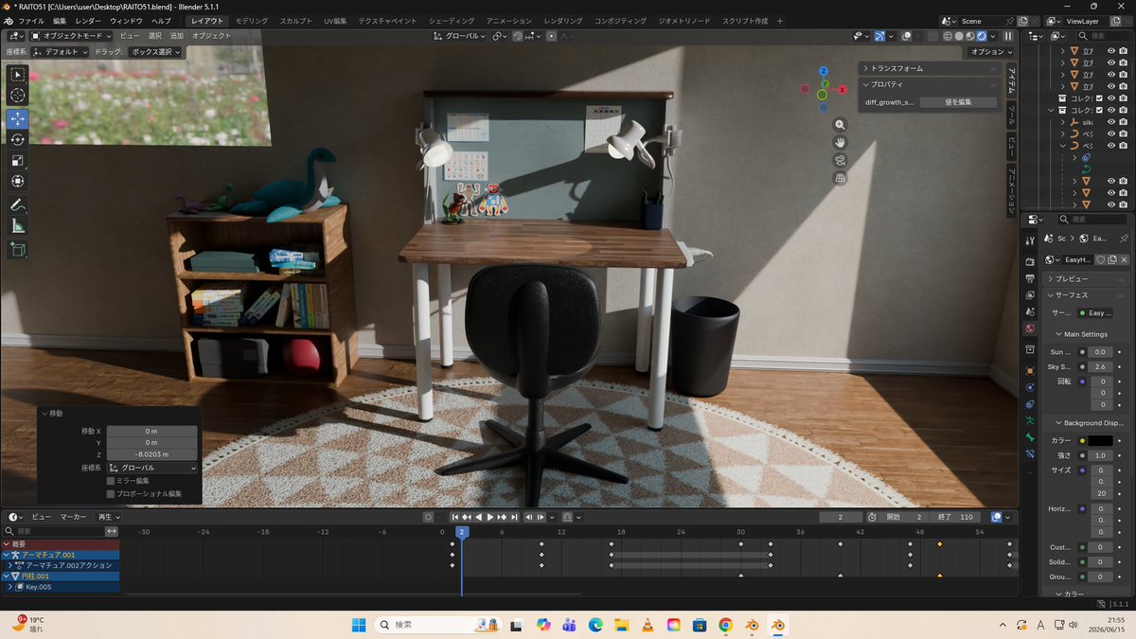
Task: Click the current frame field showing 2
Action: 842,517
